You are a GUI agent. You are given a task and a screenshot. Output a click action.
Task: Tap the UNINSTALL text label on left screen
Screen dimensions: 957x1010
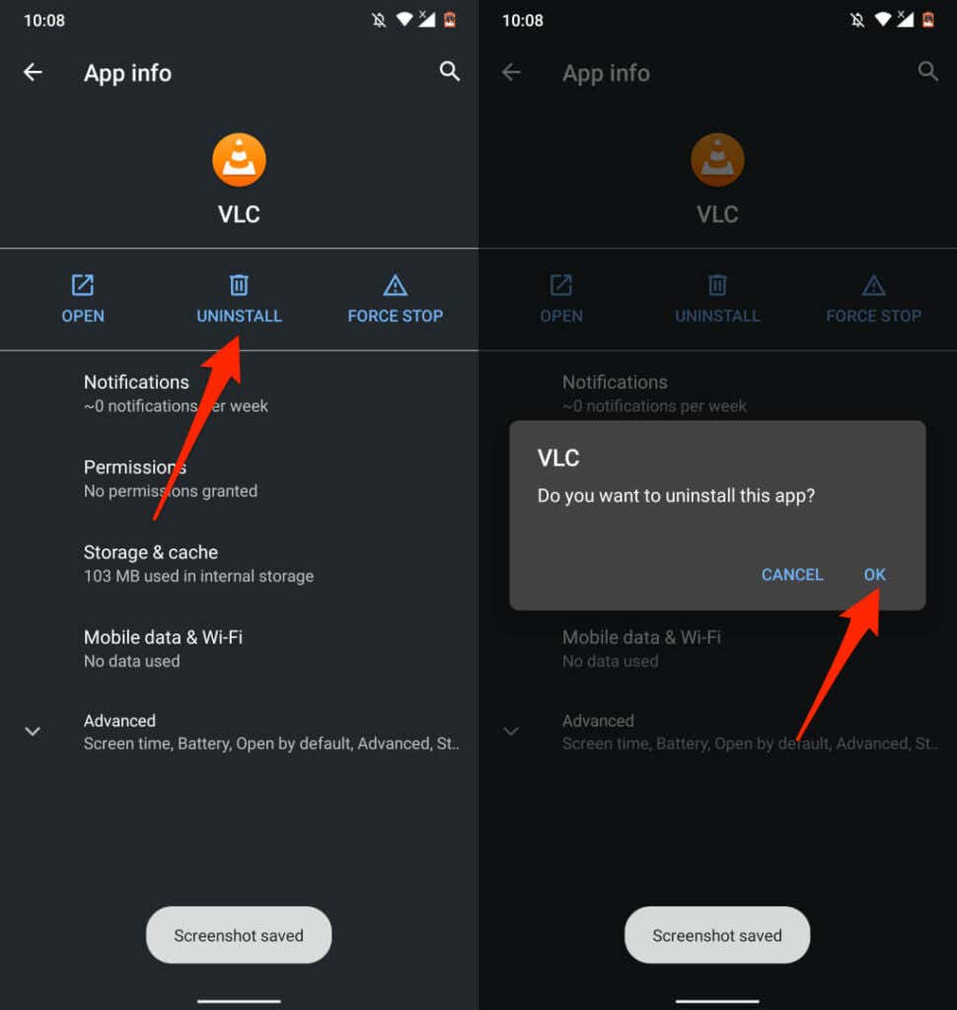click(x=239, y=317)
